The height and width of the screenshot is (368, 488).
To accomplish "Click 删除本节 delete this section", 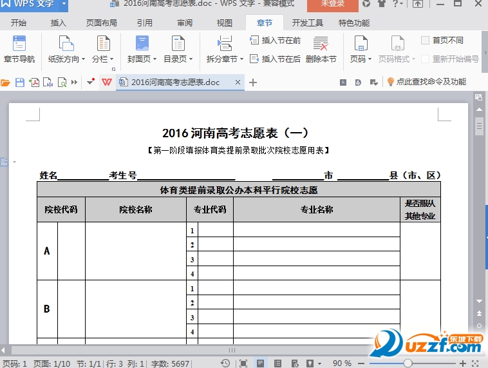I will [x=321, y=49].
